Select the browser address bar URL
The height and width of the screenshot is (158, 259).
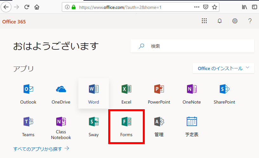[120, 7]
